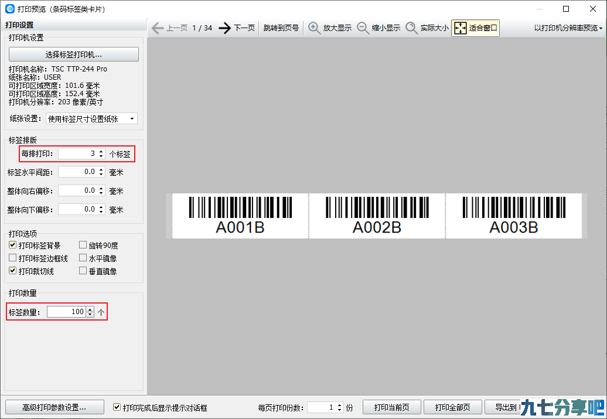Select the A001B barcode label preview

pos(240,216)
